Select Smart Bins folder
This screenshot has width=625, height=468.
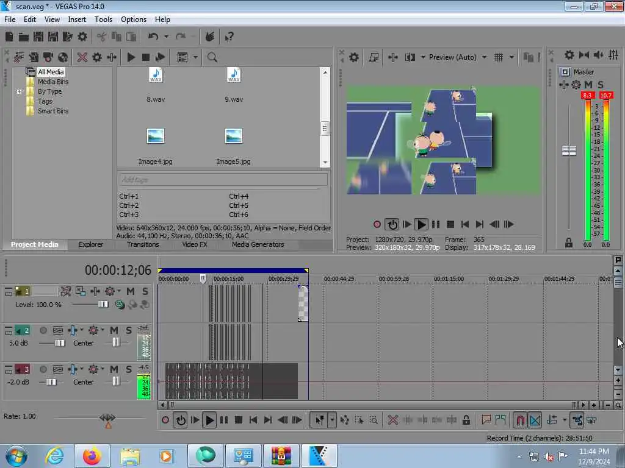(x=53, y=111)
